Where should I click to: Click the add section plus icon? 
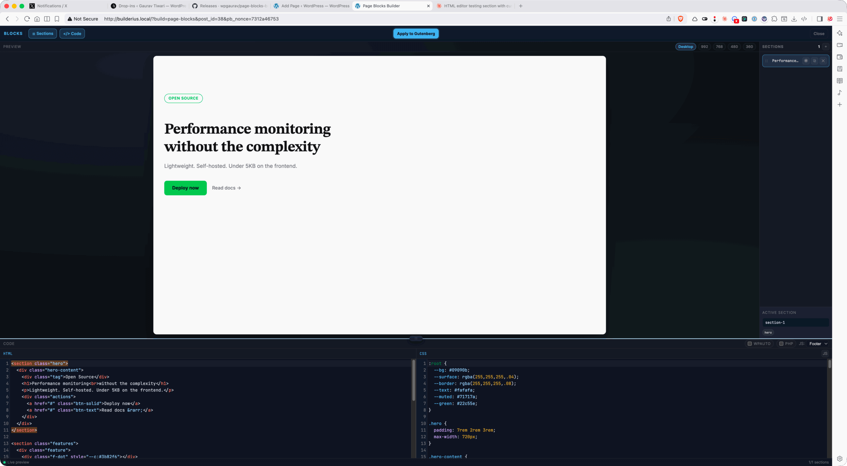click(826, 47)
